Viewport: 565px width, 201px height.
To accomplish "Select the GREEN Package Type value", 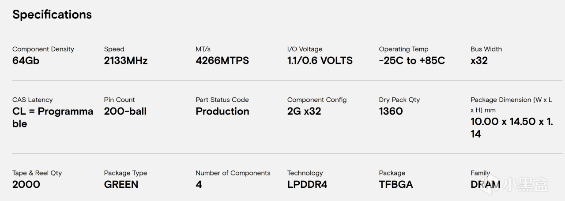I will click(x=121, y=185).
